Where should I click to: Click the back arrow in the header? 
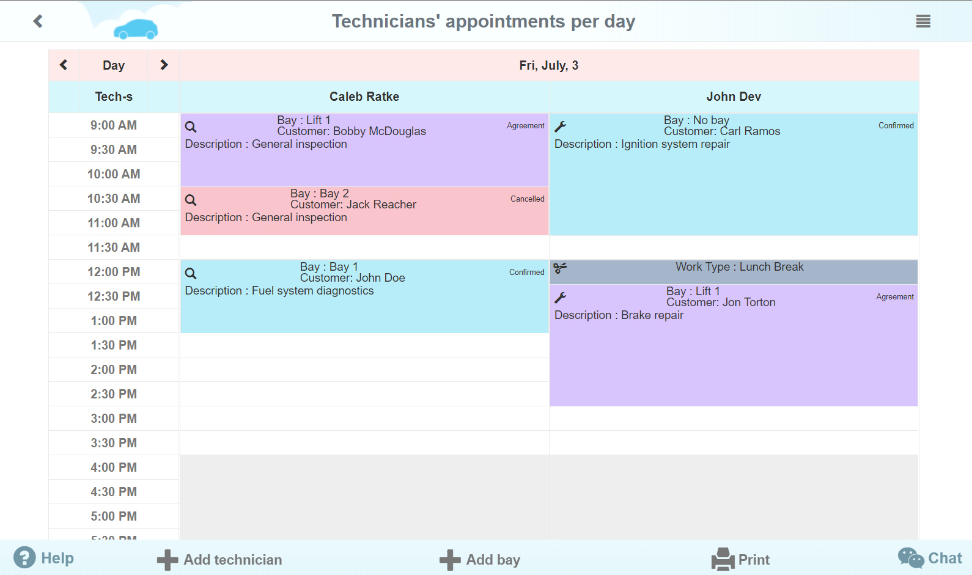point(38,21)
